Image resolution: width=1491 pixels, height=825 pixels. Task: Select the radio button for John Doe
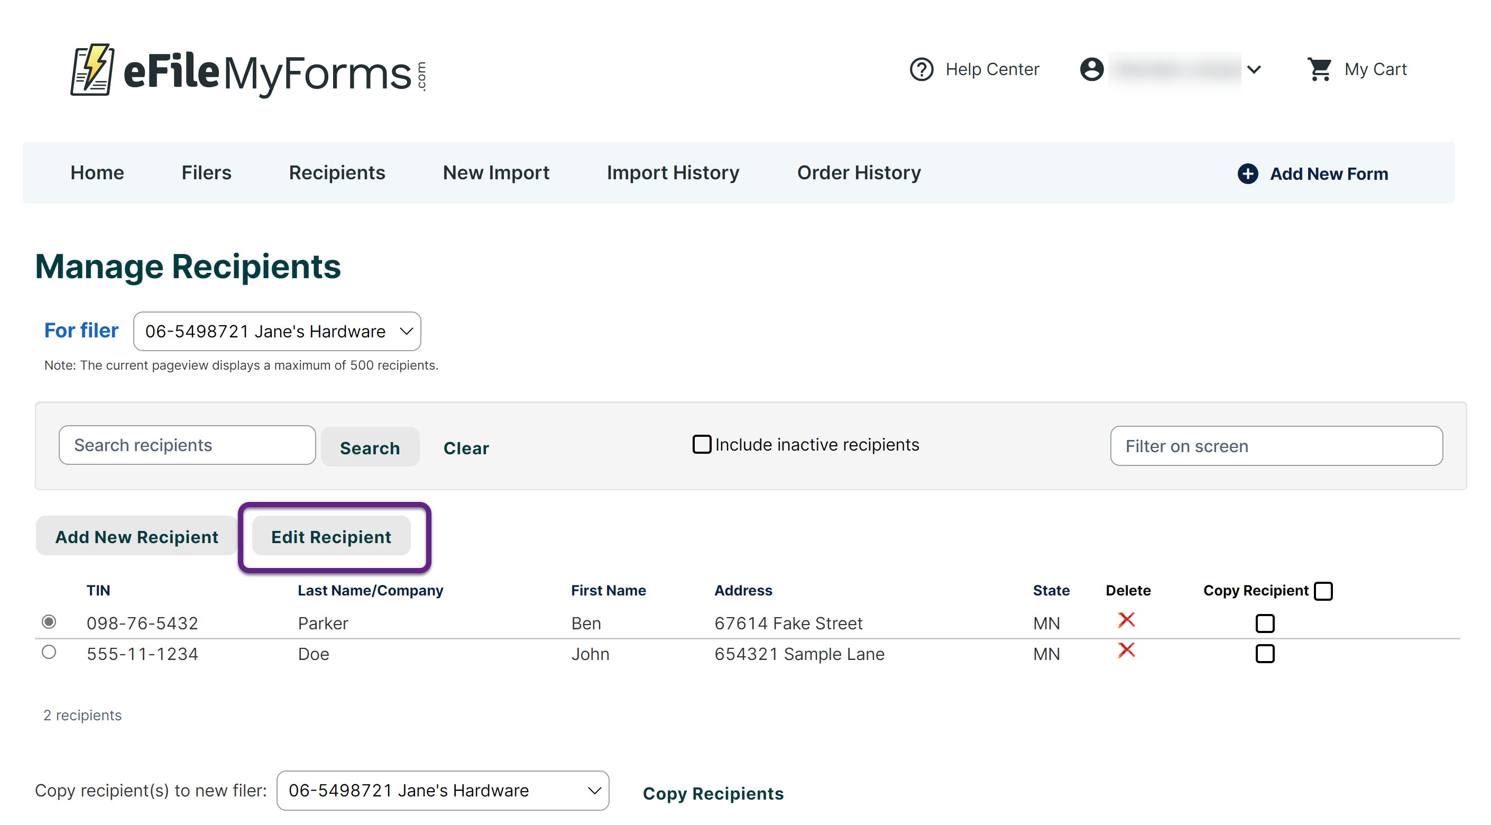click(49, 652)
